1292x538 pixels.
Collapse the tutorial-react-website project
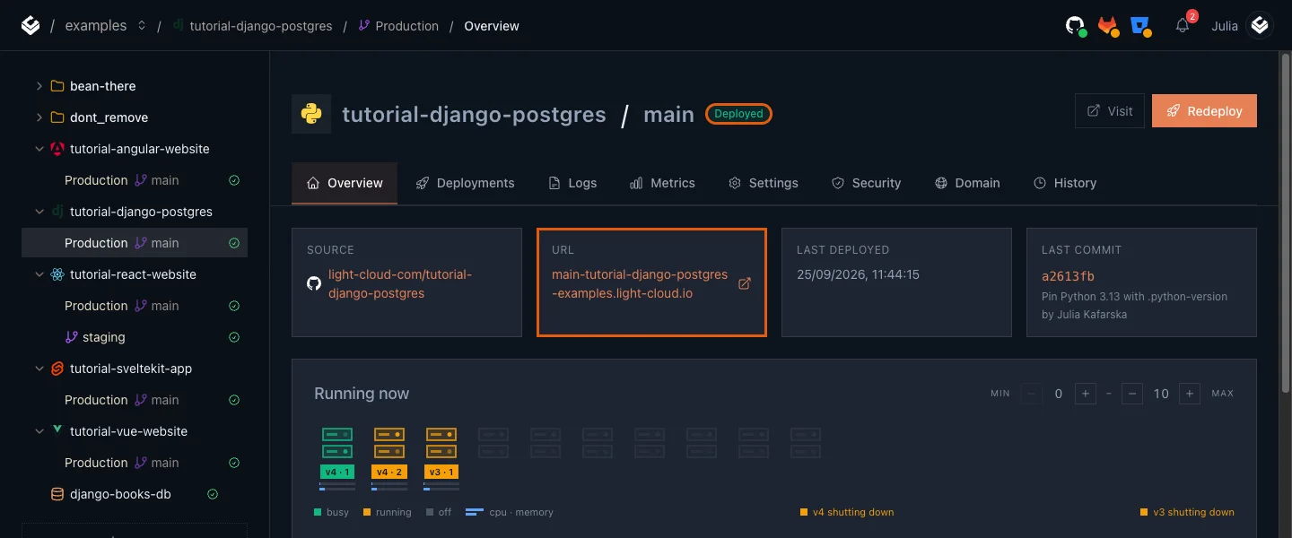pos(39,274)
